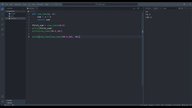
Task: Click the Spaces indentation status item
Action: pos(151,105)
